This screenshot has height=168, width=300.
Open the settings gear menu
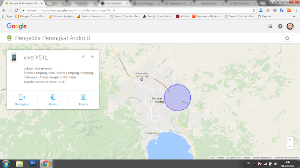click(287, 38)
